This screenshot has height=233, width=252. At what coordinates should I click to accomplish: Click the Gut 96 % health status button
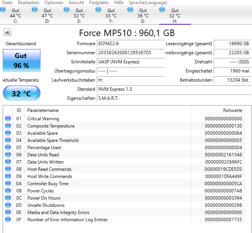click(22, 60)
